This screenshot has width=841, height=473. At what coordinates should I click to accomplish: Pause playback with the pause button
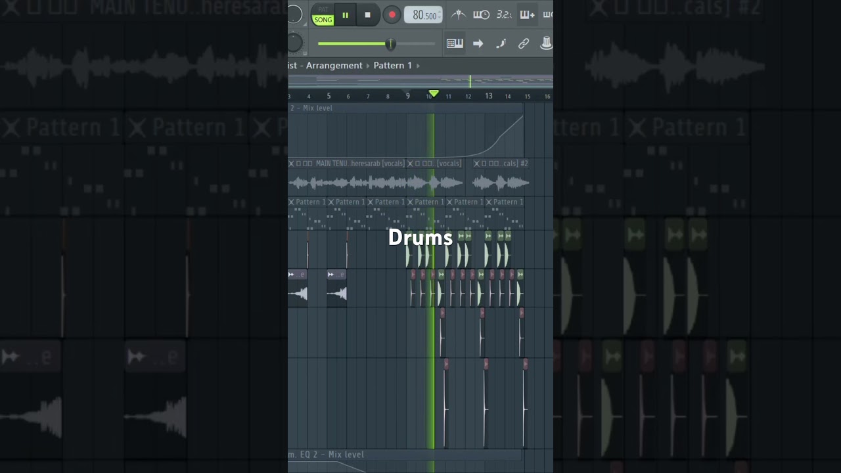tap(345, 15)
